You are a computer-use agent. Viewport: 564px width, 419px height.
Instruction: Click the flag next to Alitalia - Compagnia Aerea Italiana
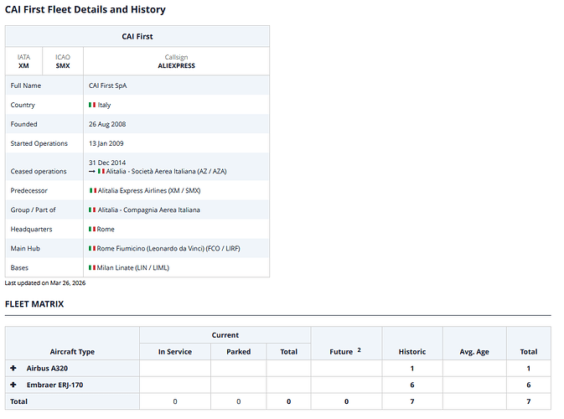tap(92, 210)
